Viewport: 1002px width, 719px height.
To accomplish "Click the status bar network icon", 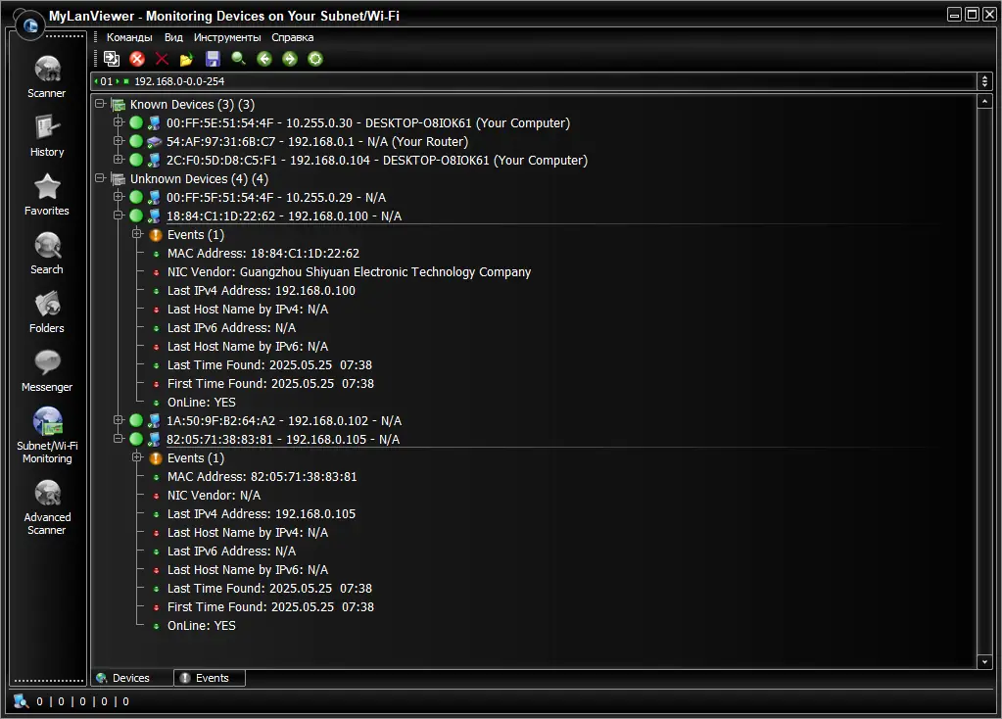I will click(22, 701).
